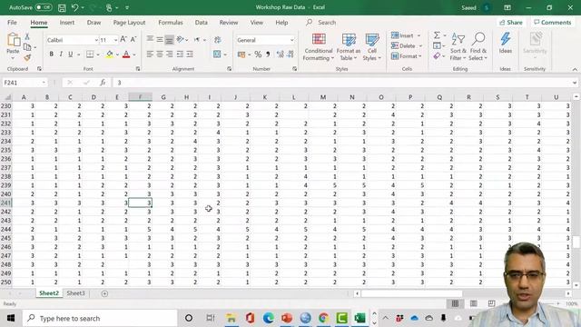
Task: Click the Windows Start button
Action: coord(10,318)
